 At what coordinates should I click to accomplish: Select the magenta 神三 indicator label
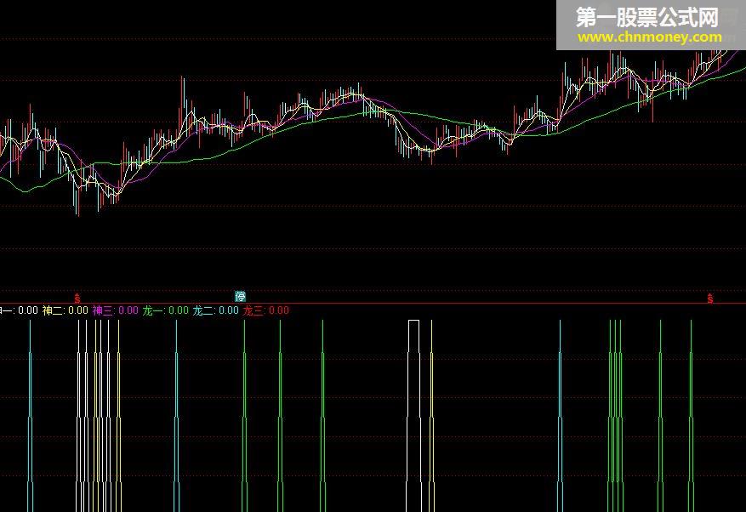[115, 310]
